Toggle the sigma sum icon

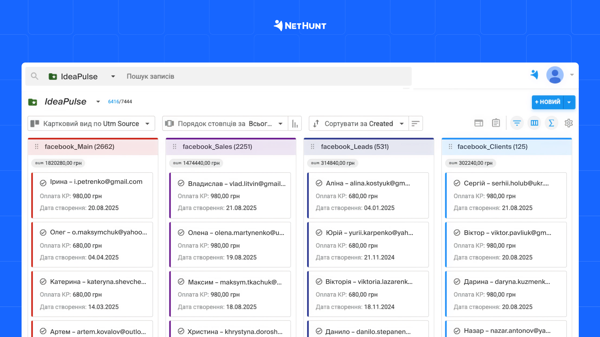(x=552, y=123)
